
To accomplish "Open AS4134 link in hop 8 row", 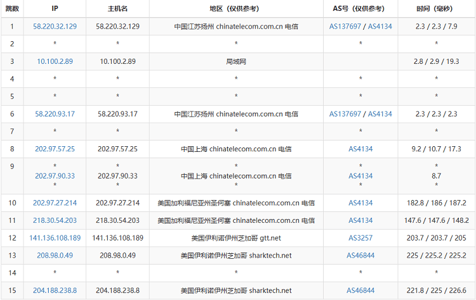I will coord(360,149).
